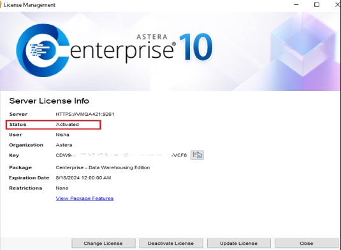Image resolution: width=341 pixels, height=250 pixels.
Task: Click the Expiration Date value 8/18/2024
Action: coord(83,177)
